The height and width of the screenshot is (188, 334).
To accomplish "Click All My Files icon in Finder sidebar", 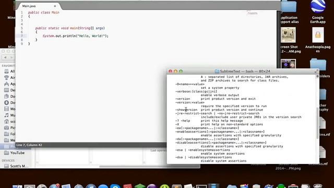I will click(7, 72).
